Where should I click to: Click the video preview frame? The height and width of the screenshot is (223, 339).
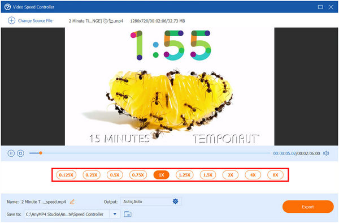169,87
